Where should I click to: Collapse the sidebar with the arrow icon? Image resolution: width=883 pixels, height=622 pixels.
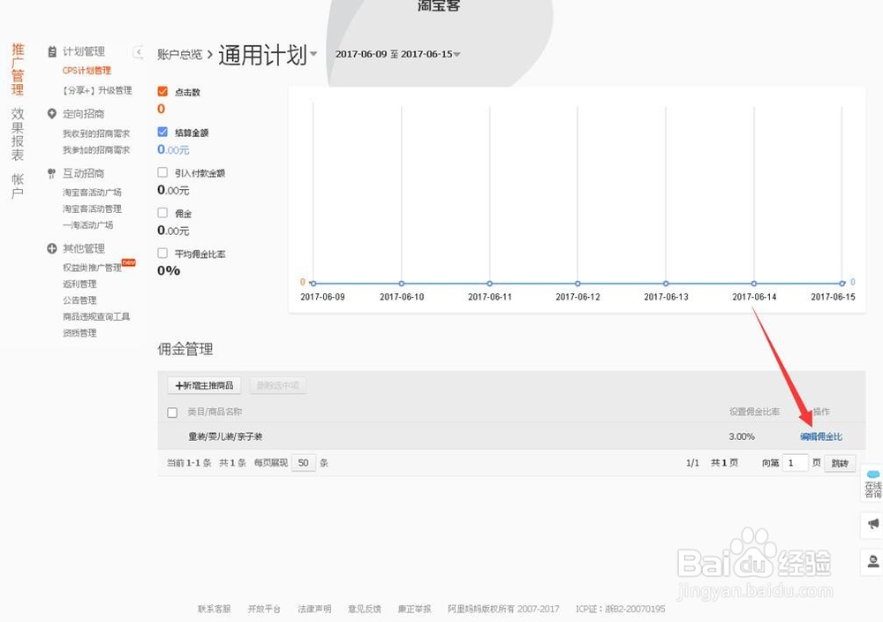click(138, 52)
